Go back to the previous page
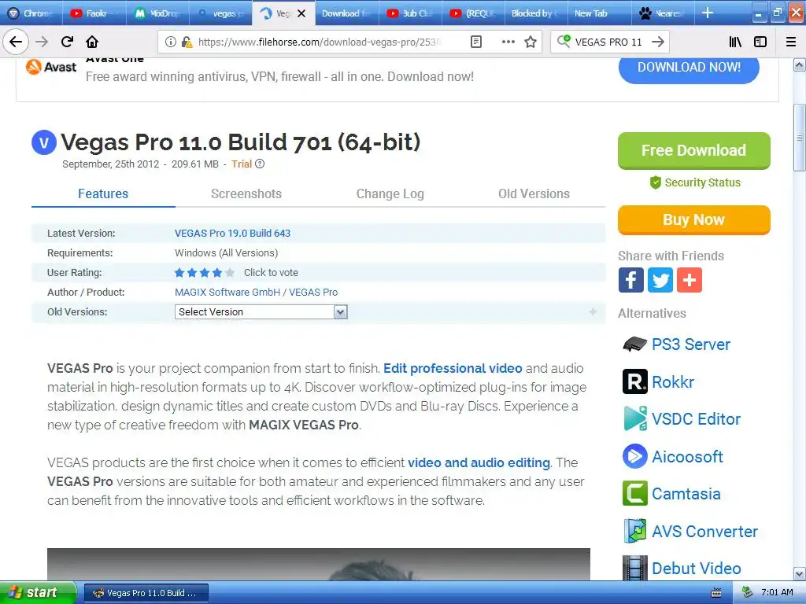The height and width of the screenshot is (604, 806). tap(16, 42)
